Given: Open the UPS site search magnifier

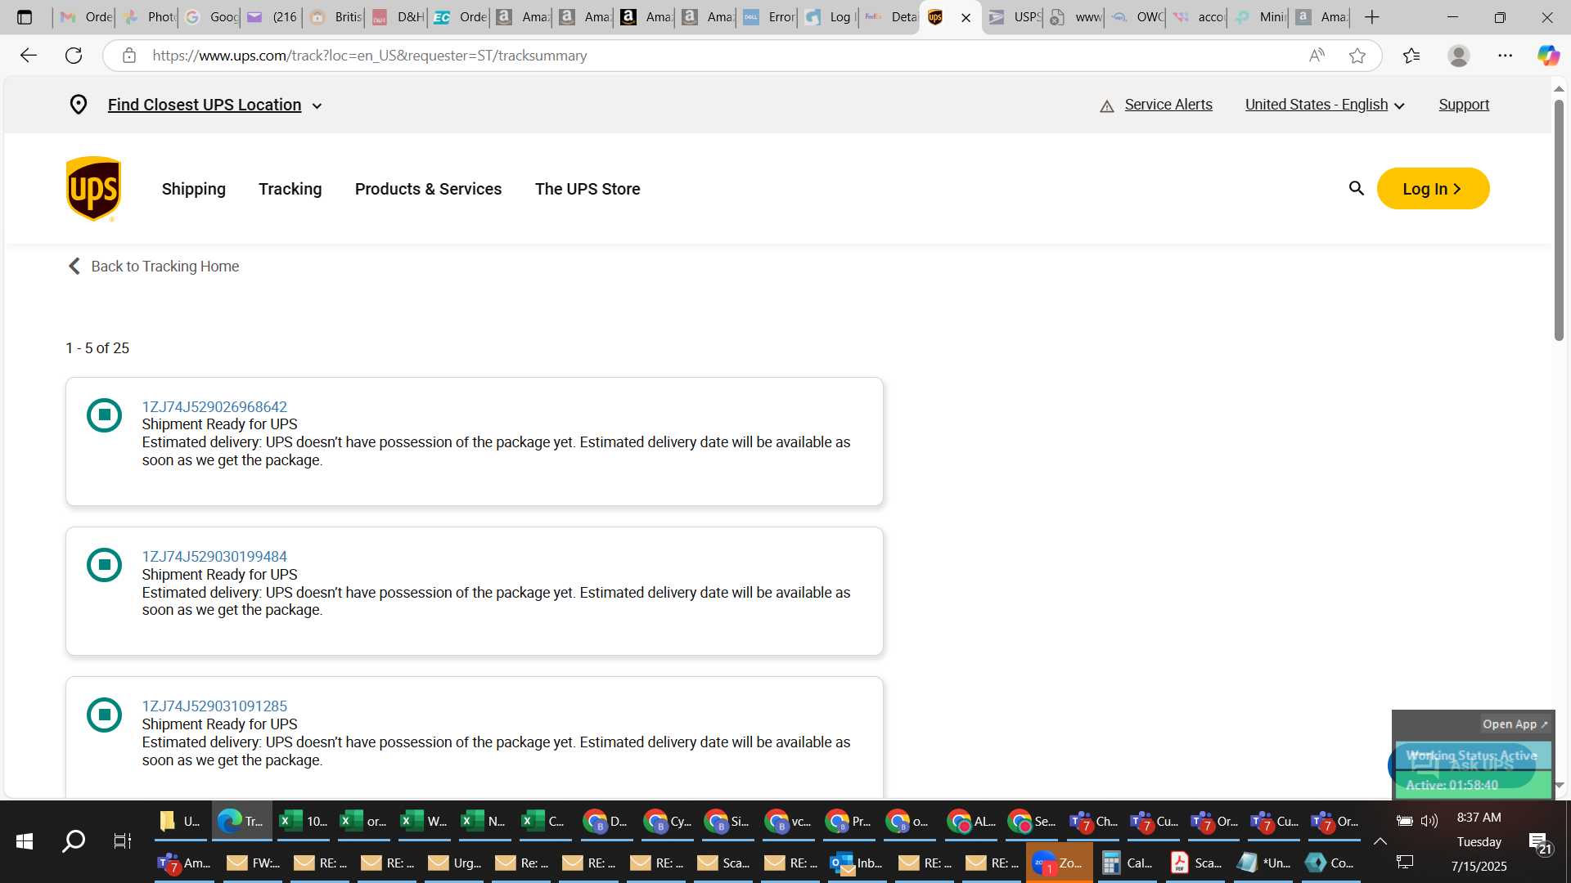Looking at the screenshot, I should click(x=1356, y=189).
